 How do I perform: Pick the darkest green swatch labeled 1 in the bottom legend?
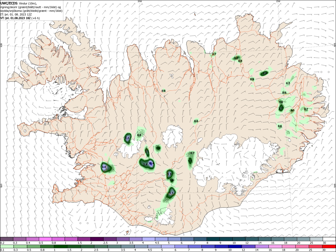60,246
